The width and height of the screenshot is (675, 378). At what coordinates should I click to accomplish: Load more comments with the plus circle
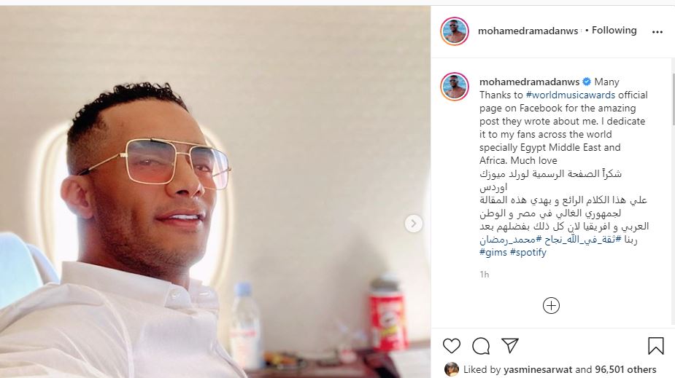(551, 305)
